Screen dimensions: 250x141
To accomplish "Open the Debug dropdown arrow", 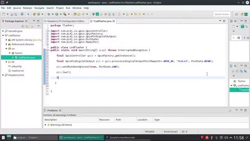I will pos(53,14).
